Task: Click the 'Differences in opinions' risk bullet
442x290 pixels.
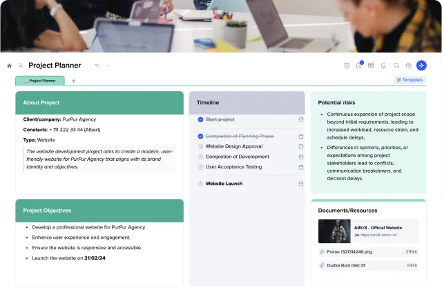Action: (x=367, y=163)
